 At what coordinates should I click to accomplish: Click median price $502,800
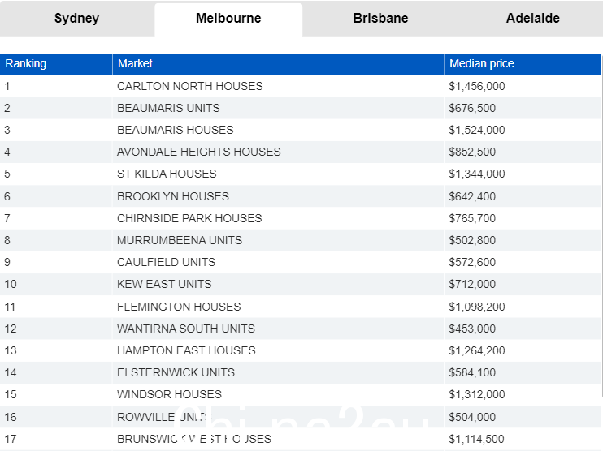click(x=472, y=240)
